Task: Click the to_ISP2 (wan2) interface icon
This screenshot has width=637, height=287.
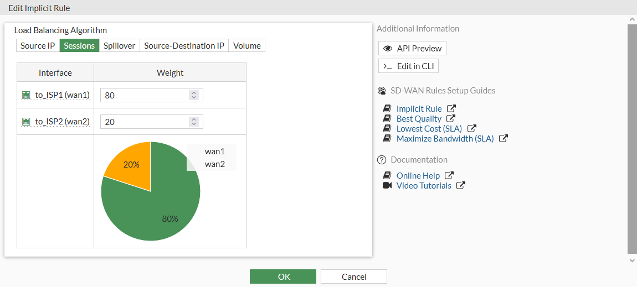Action: (26, 122)
